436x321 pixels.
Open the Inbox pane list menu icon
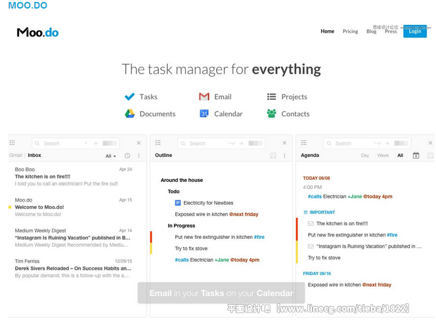12,143
